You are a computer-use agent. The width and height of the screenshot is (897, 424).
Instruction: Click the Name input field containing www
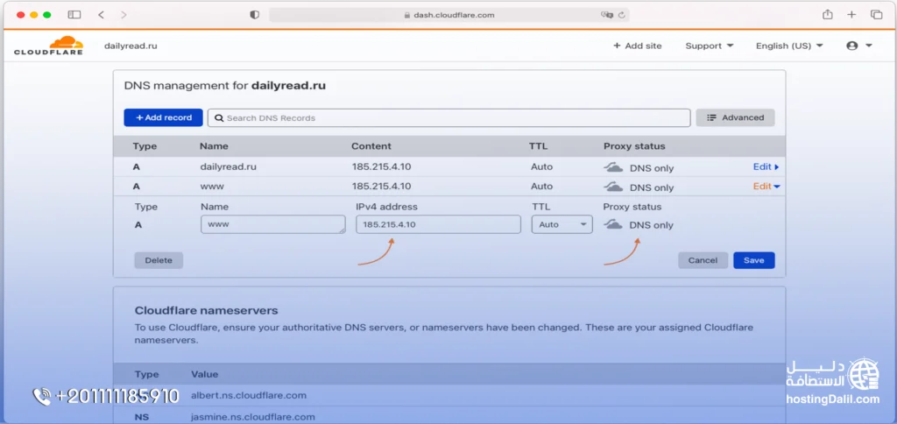coord(273,224)
